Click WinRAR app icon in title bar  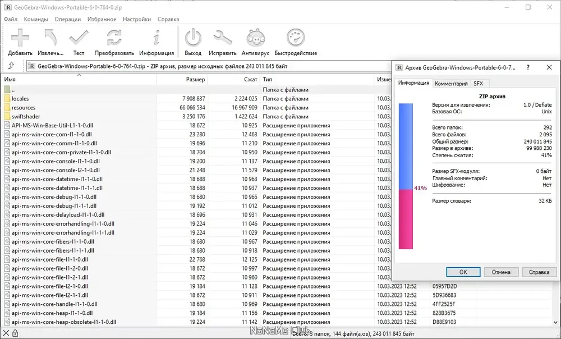pos(7,7)
